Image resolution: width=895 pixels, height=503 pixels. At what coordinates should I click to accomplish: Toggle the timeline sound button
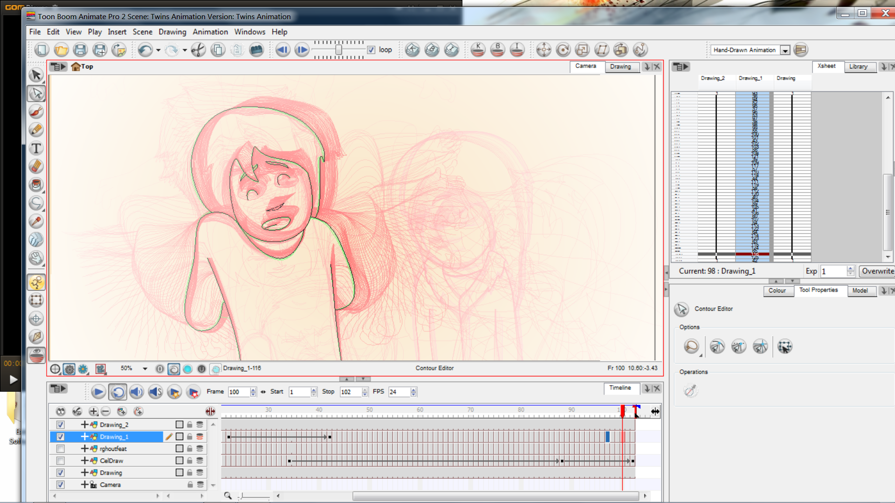tap(137, 392)
